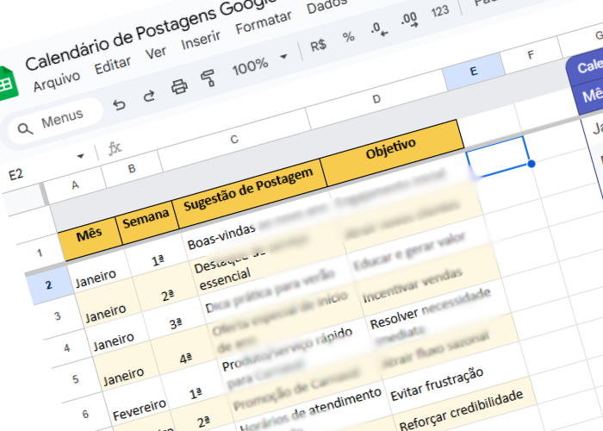The height and width of the screenshot is (431, 603).
Task: Select column E header
Action: click(x=474, y=72)
